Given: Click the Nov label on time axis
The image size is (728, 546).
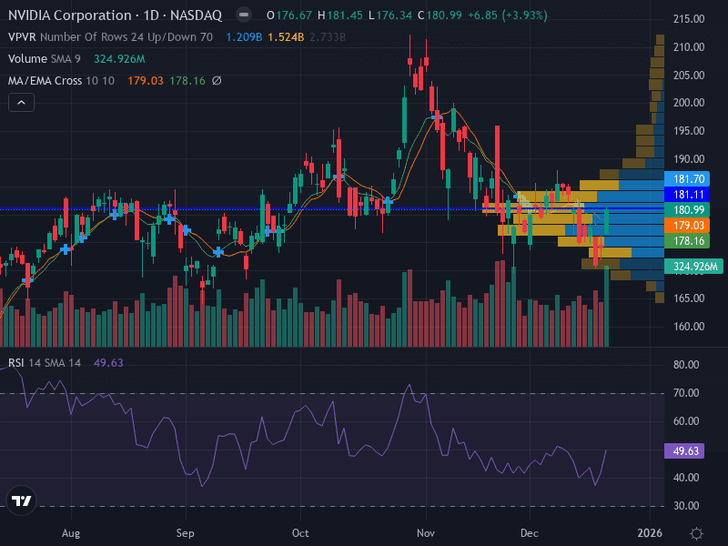Looking at the screenshot, I should click(426, 533).
